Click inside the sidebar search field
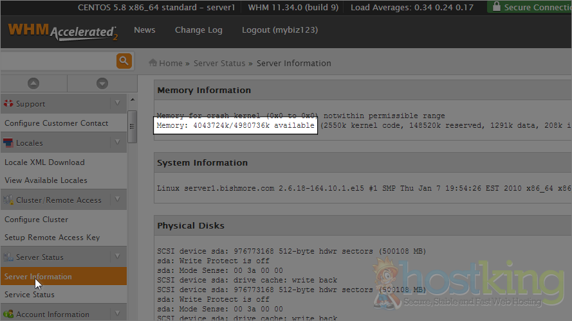 [x=57, y=61]
